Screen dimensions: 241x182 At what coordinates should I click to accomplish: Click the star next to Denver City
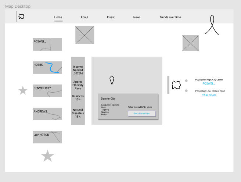pyautogui.click(x=23, y=90)
